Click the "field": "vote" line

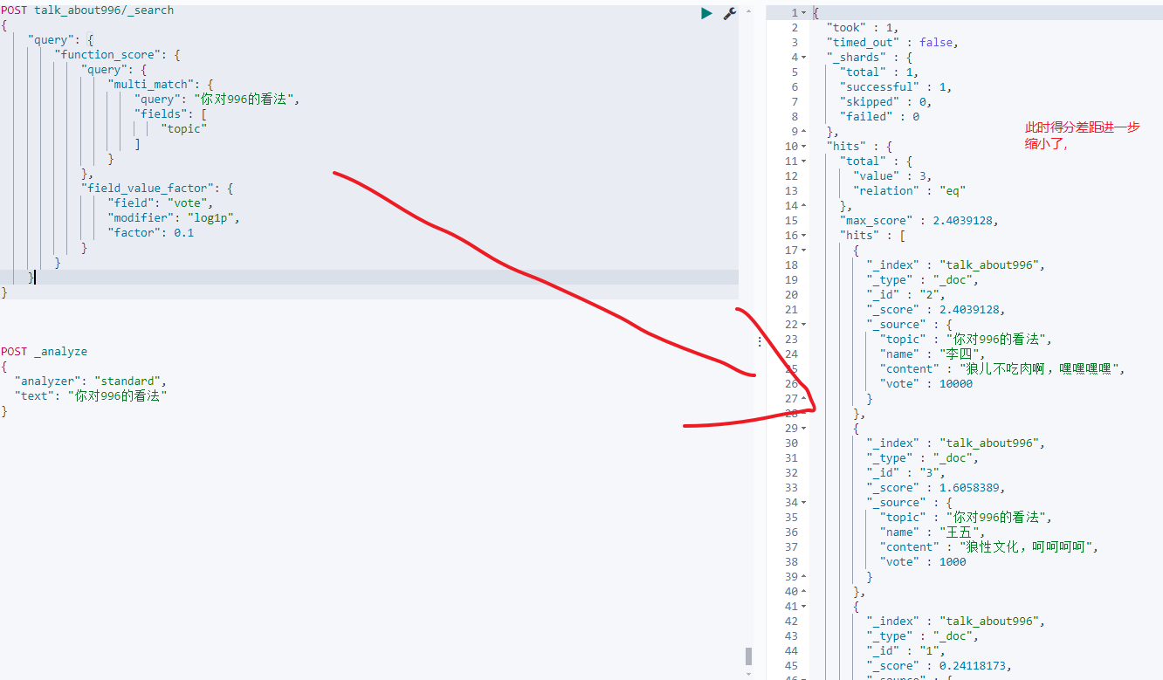(x=161, y=203)
